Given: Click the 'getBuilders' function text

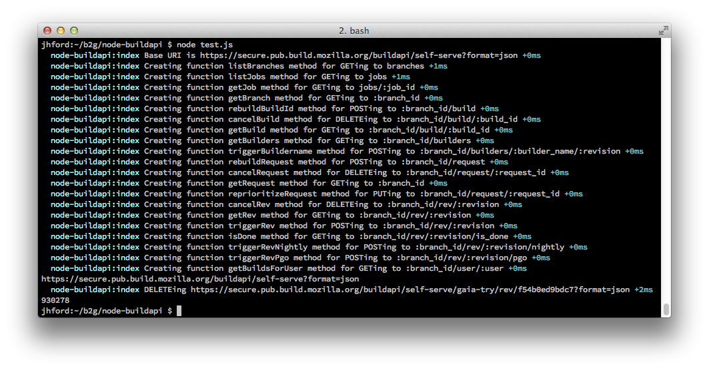Looking at the screenshot, I should (253, 140).
